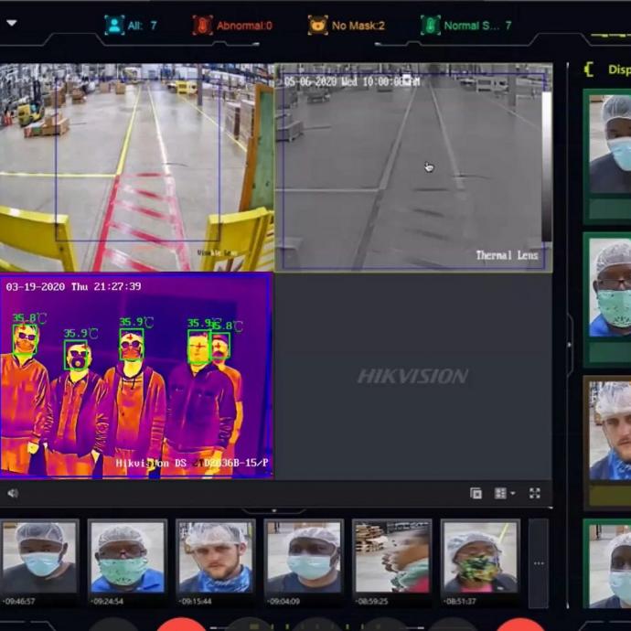Click the green Normal temperature icon

point(430,25)
